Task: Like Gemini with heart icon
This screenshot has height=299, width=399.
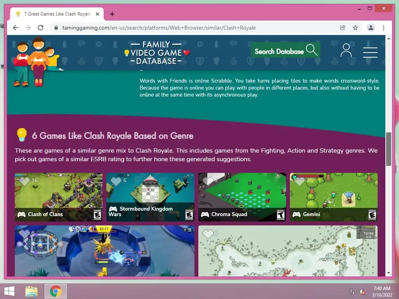Action: tap(300, 181)
